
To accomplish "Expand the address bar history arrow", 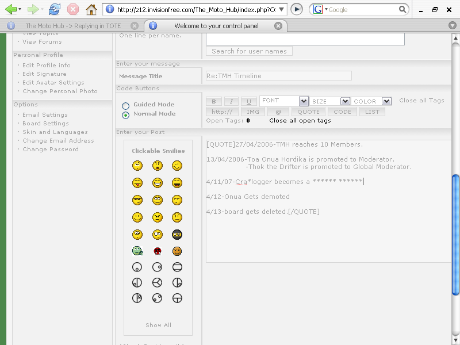I will [281, 9].
